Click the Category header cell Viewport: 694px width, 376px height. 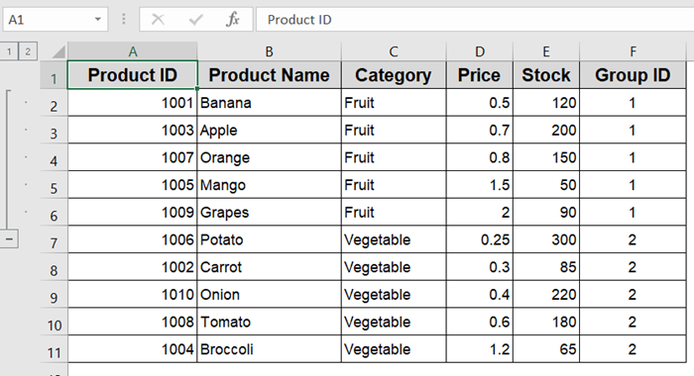tap(394, 75)
